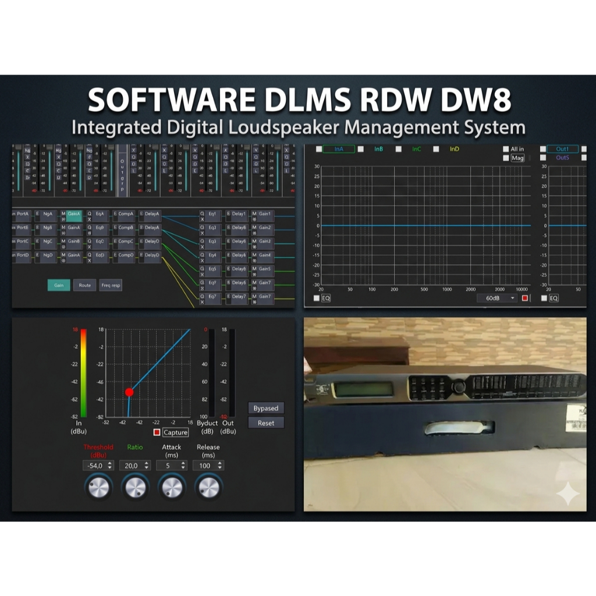Switch to the Gain view

(x=59, y=285)
